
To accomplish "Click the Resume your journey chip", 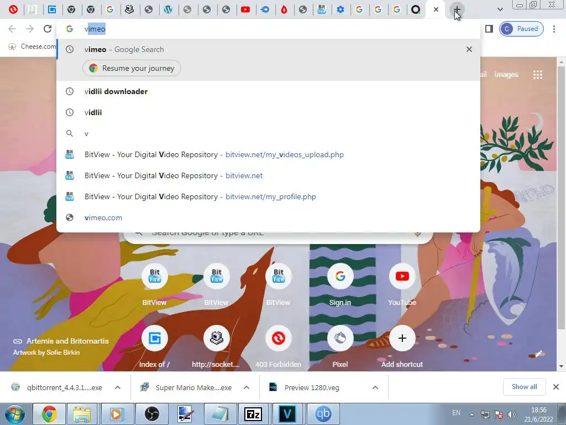I will [132, 68].
